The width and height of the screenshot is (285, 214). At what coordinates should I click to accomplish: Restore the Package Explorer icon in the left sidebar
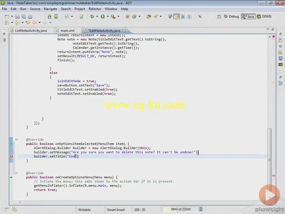[x=4, y=40]
